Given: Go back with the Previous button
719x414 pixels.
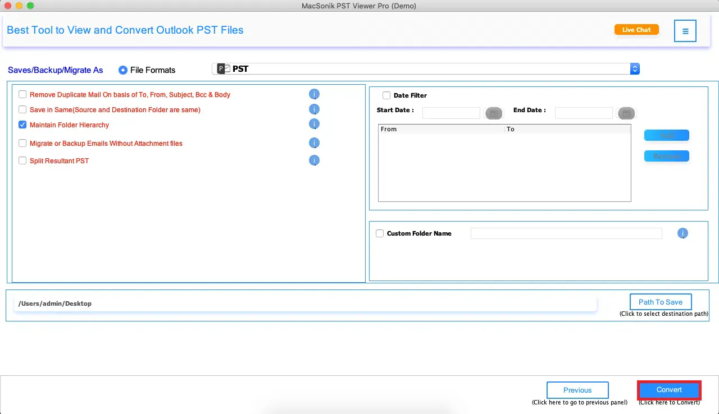Looking at the screenshot, I should tap(577, 390).
